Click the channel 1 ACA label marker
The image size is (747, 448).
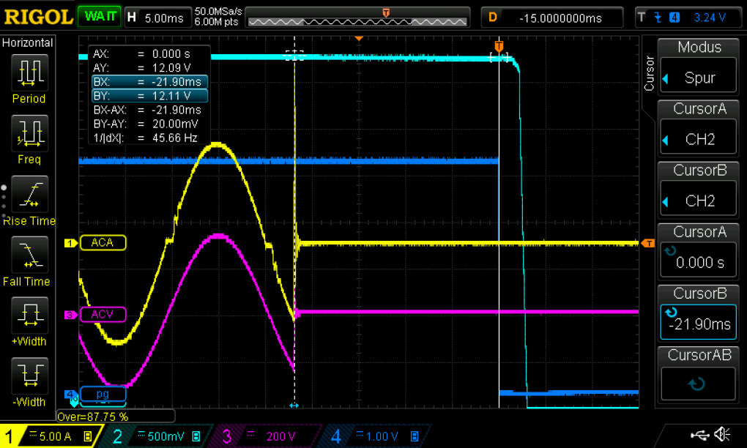[x=103, y=243]
